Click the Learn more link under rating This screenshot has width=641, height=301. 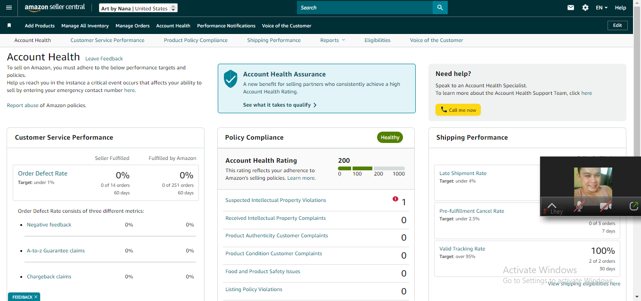[301, 178]
